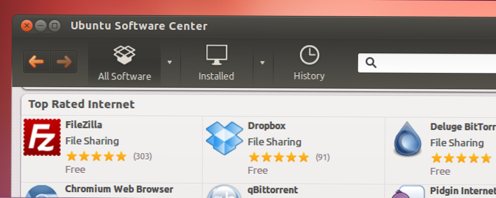
Task: Focus the search input field
Action: pos(427,63)
